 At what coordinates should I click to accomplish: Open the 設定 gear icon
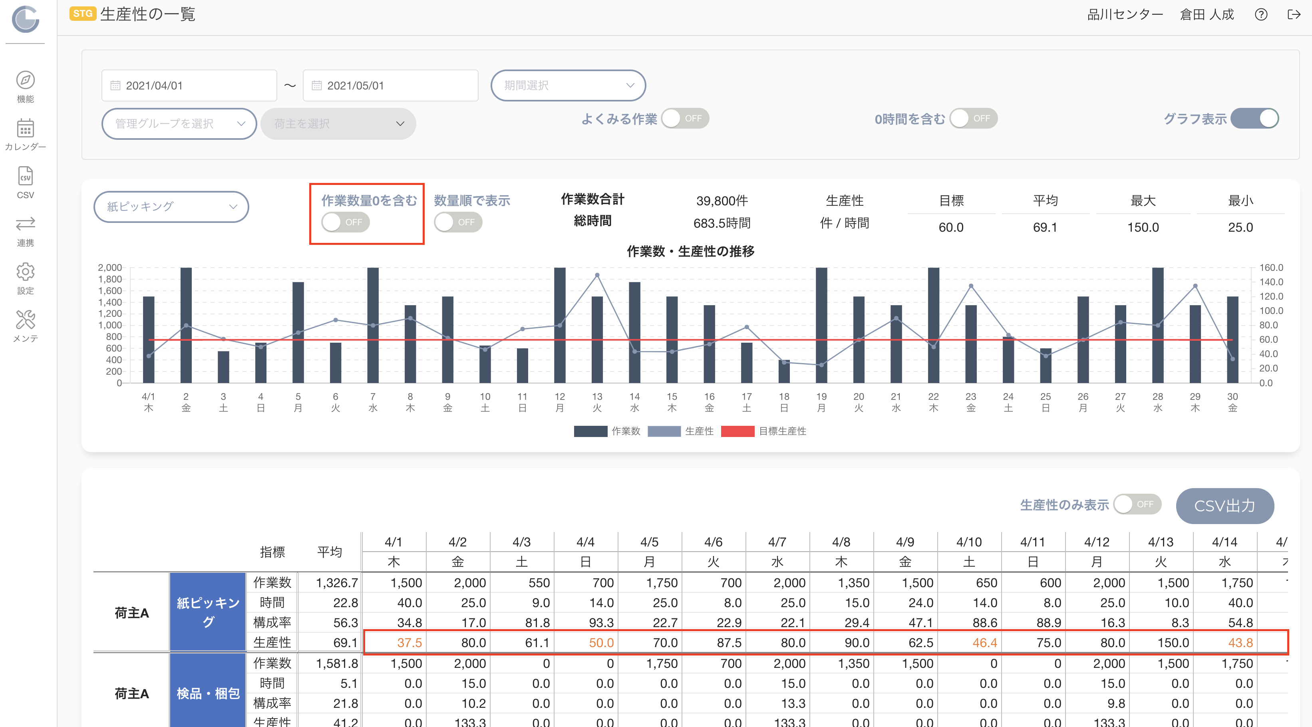[x=25, y=271]
